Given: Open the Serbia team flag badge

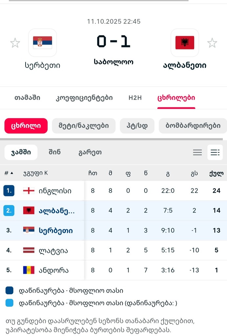Looking at the screenshot, I should pyautogui.click(x=43, y=43).
